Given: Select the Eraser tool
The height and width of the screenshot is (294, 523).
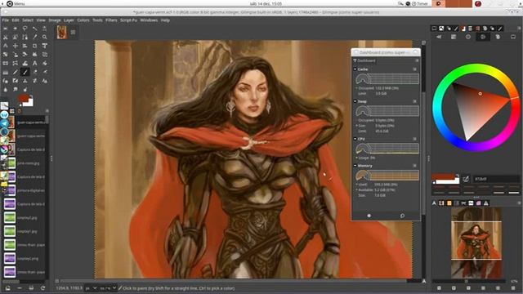Looking at the screenshot, I should click(x=34, y=72).
